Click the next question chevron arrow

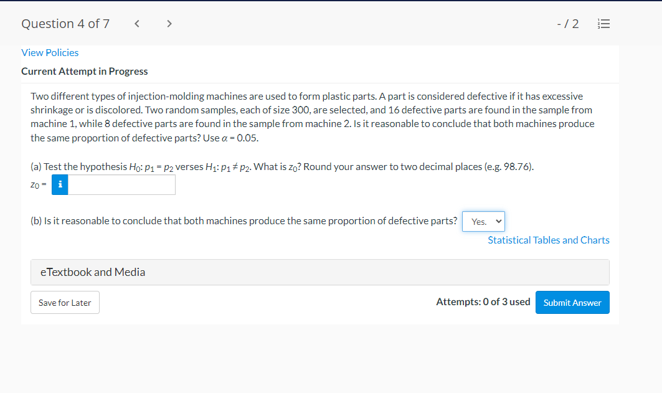pos(169,23)
